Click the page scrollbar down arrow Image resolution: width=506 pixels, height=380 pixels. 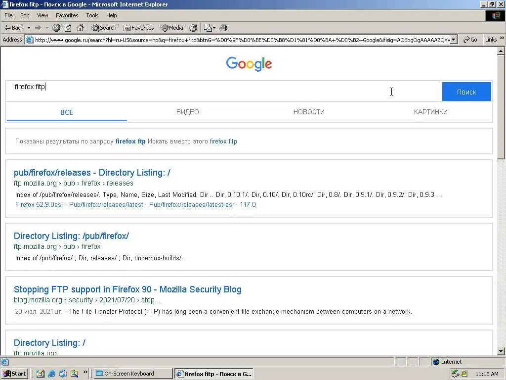coord(501,351)
